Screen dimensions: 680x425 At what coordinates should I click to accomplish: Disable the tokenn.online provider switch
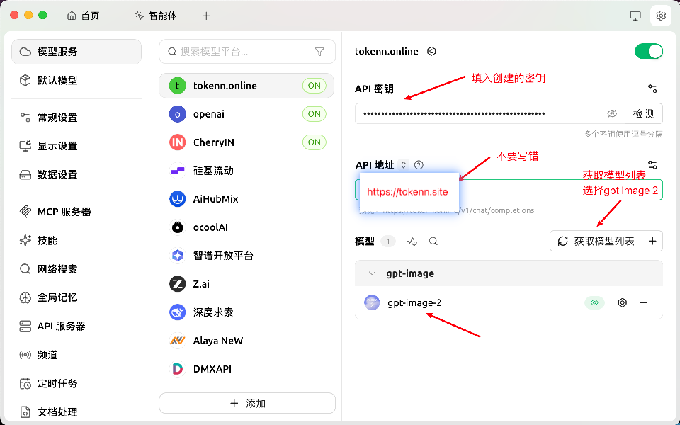(649, 51)
